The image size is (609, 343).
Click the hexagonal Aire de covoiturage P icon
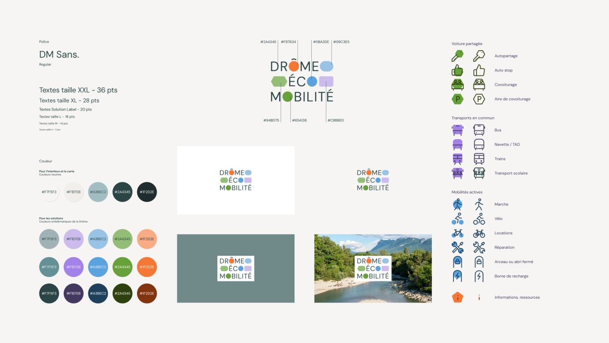tap(457, 99)
